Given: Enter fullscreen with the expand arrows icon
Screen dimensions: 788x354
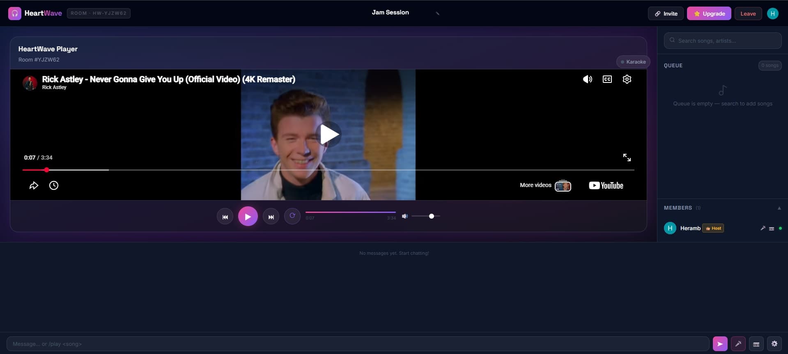Looking at the screenshot, I should [627, 158].
